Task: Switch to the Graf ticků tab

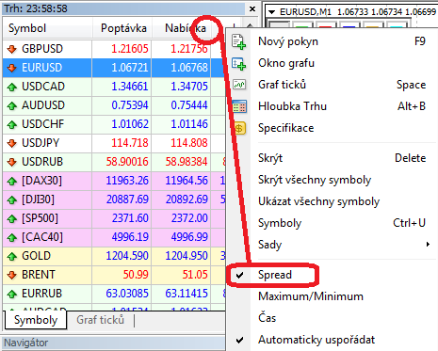Action: (x=101, y=320)
